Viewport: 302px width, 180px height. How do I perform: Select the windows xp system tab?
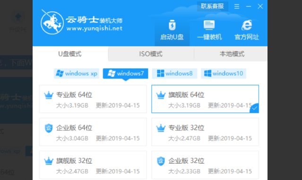click(x=77, y=73)
